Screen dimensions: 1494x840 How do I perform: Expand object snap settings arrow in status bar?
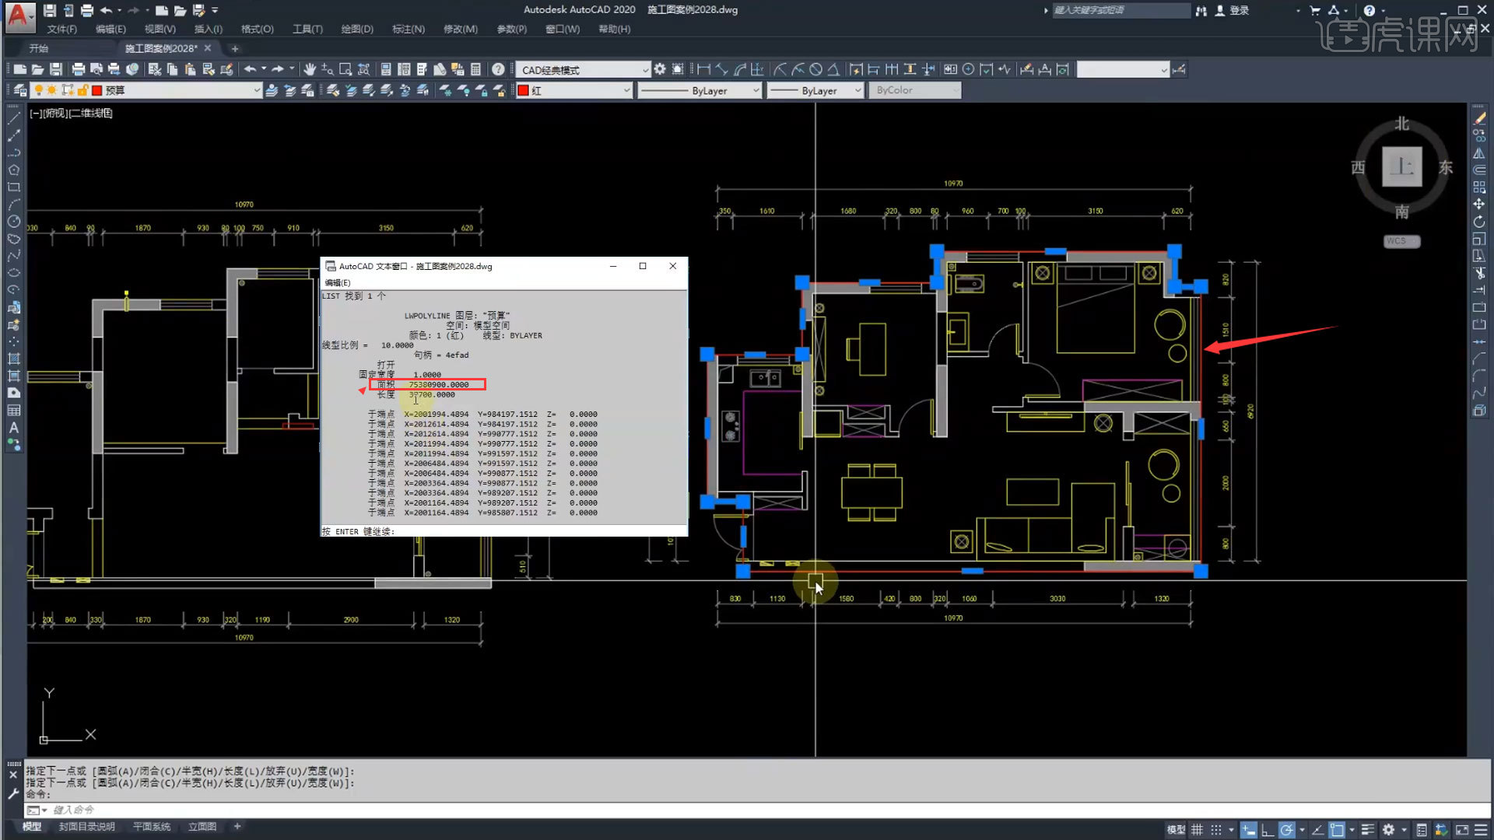click(x=1352, y=830)
